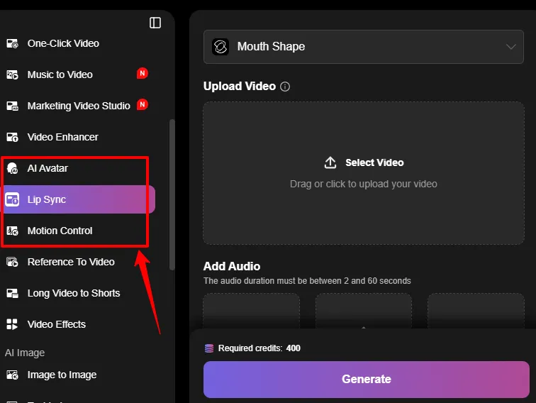Viewport: 536px width, 403px height.
Task: Click the Image to Image icon
Action: 13,375
